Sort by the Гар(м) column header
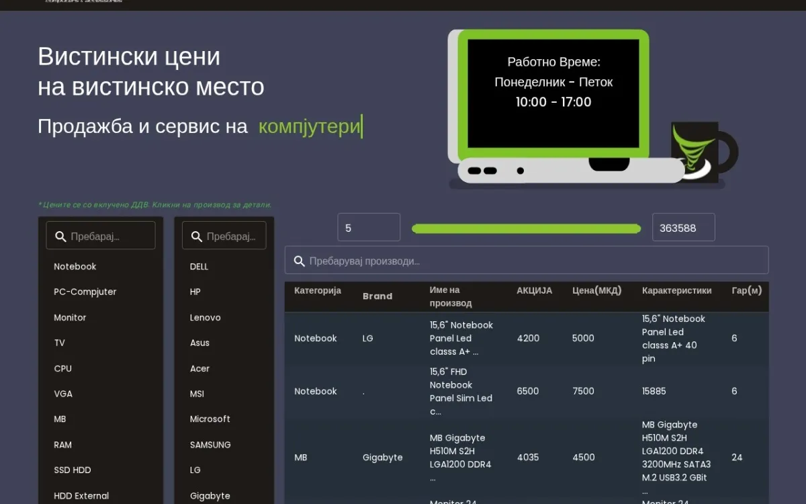The height and width of the screenshot is (504, 806). click(746, 290)
